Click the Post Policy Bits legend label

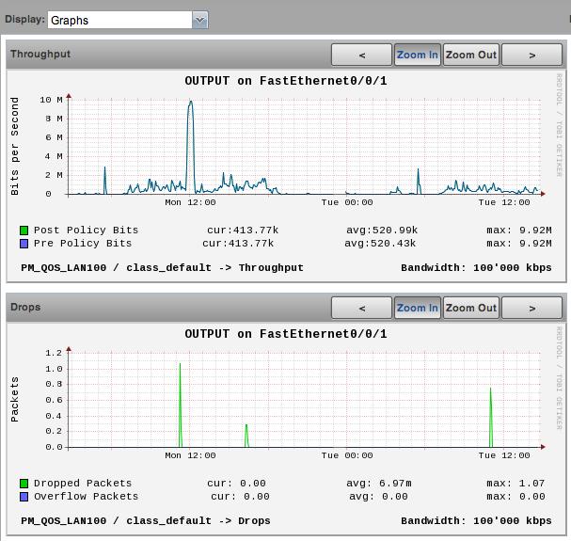[86, 231]
